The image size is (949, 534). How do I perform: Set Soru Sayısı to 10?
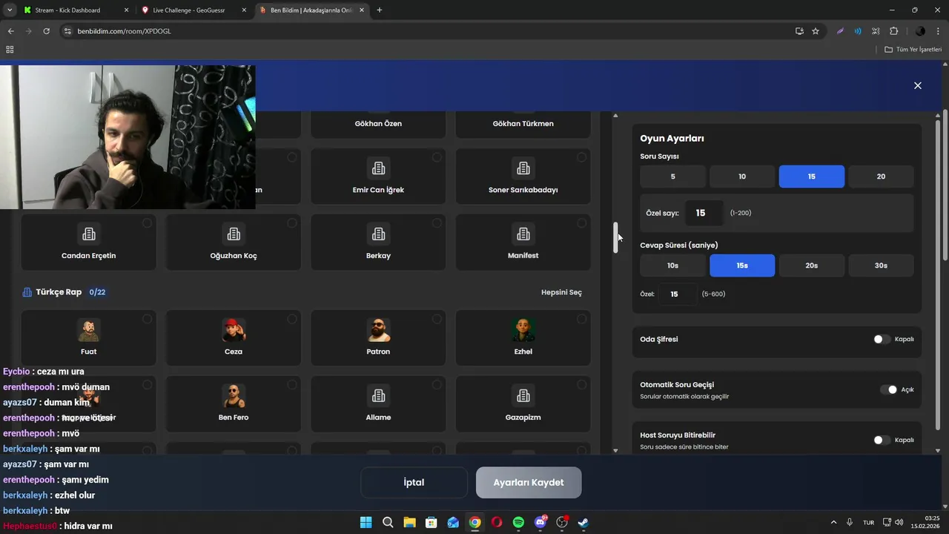pos(742,177)
